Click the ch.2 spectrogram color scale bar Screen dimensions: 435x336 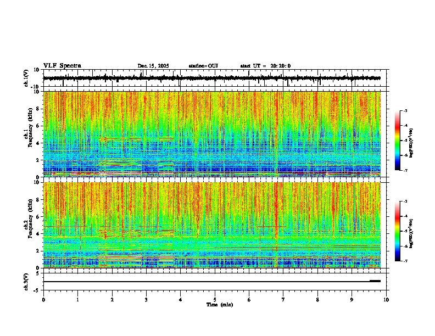click(398, 231)
